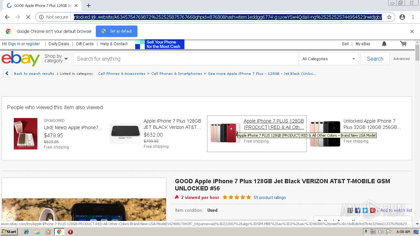
Task: Open Advanced search link
Action: (x=401, y=59)
